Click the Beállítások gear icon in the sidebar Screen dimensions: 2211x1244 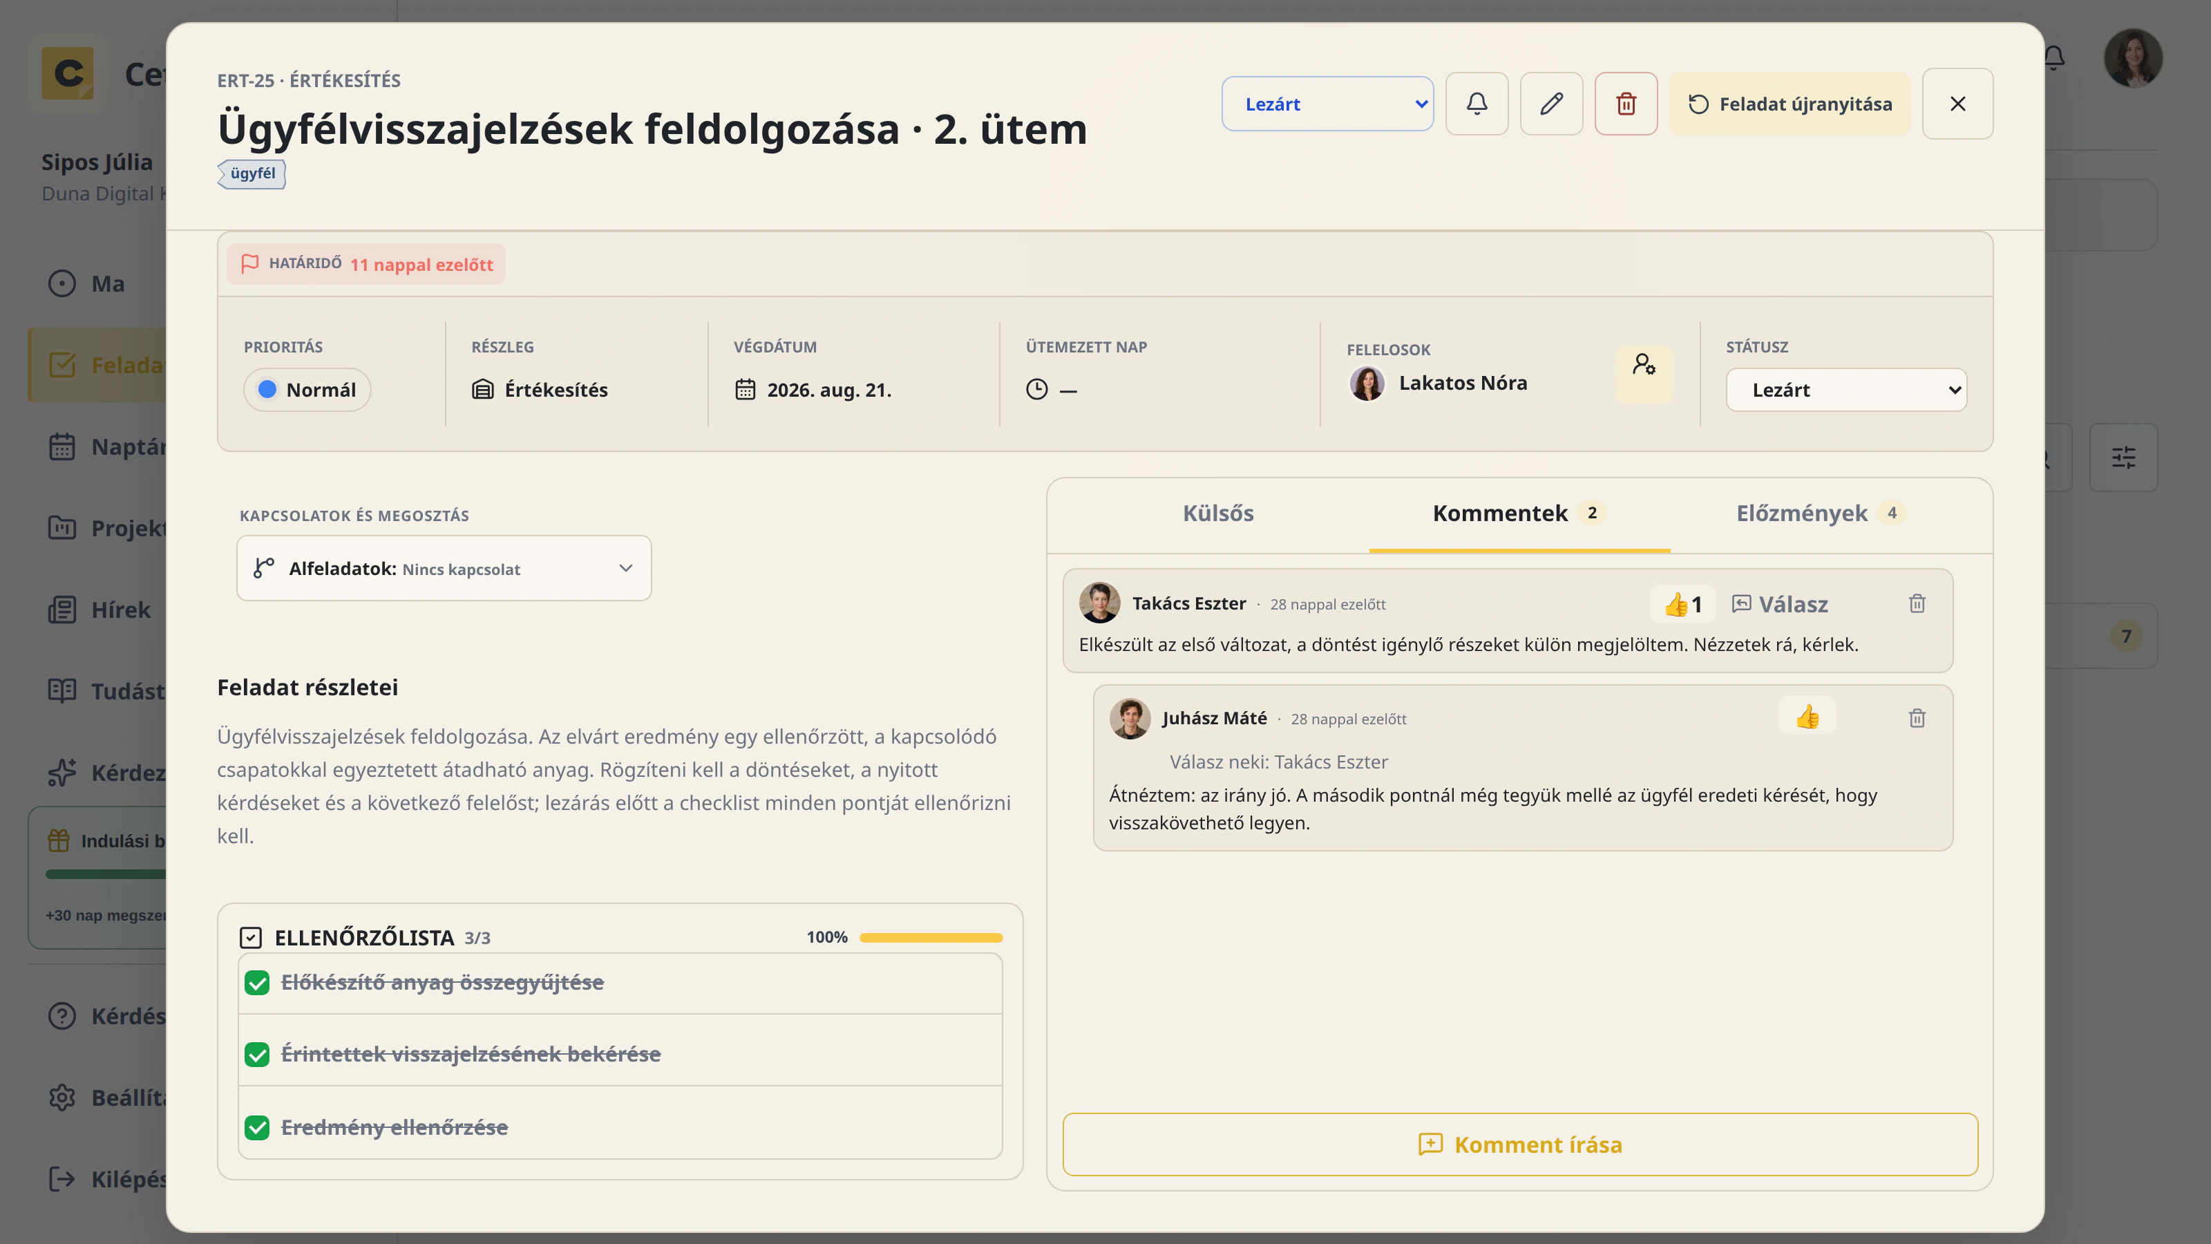coord(61,1097)
